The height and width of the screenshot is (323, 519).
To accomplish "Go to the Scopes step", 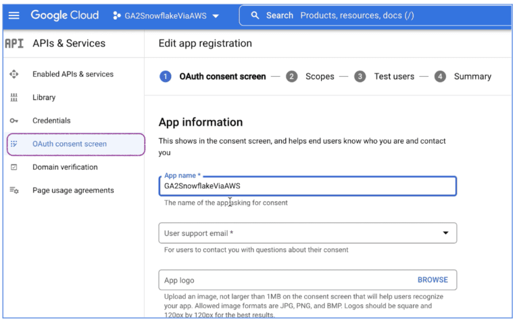I will (x=320, y=77).
